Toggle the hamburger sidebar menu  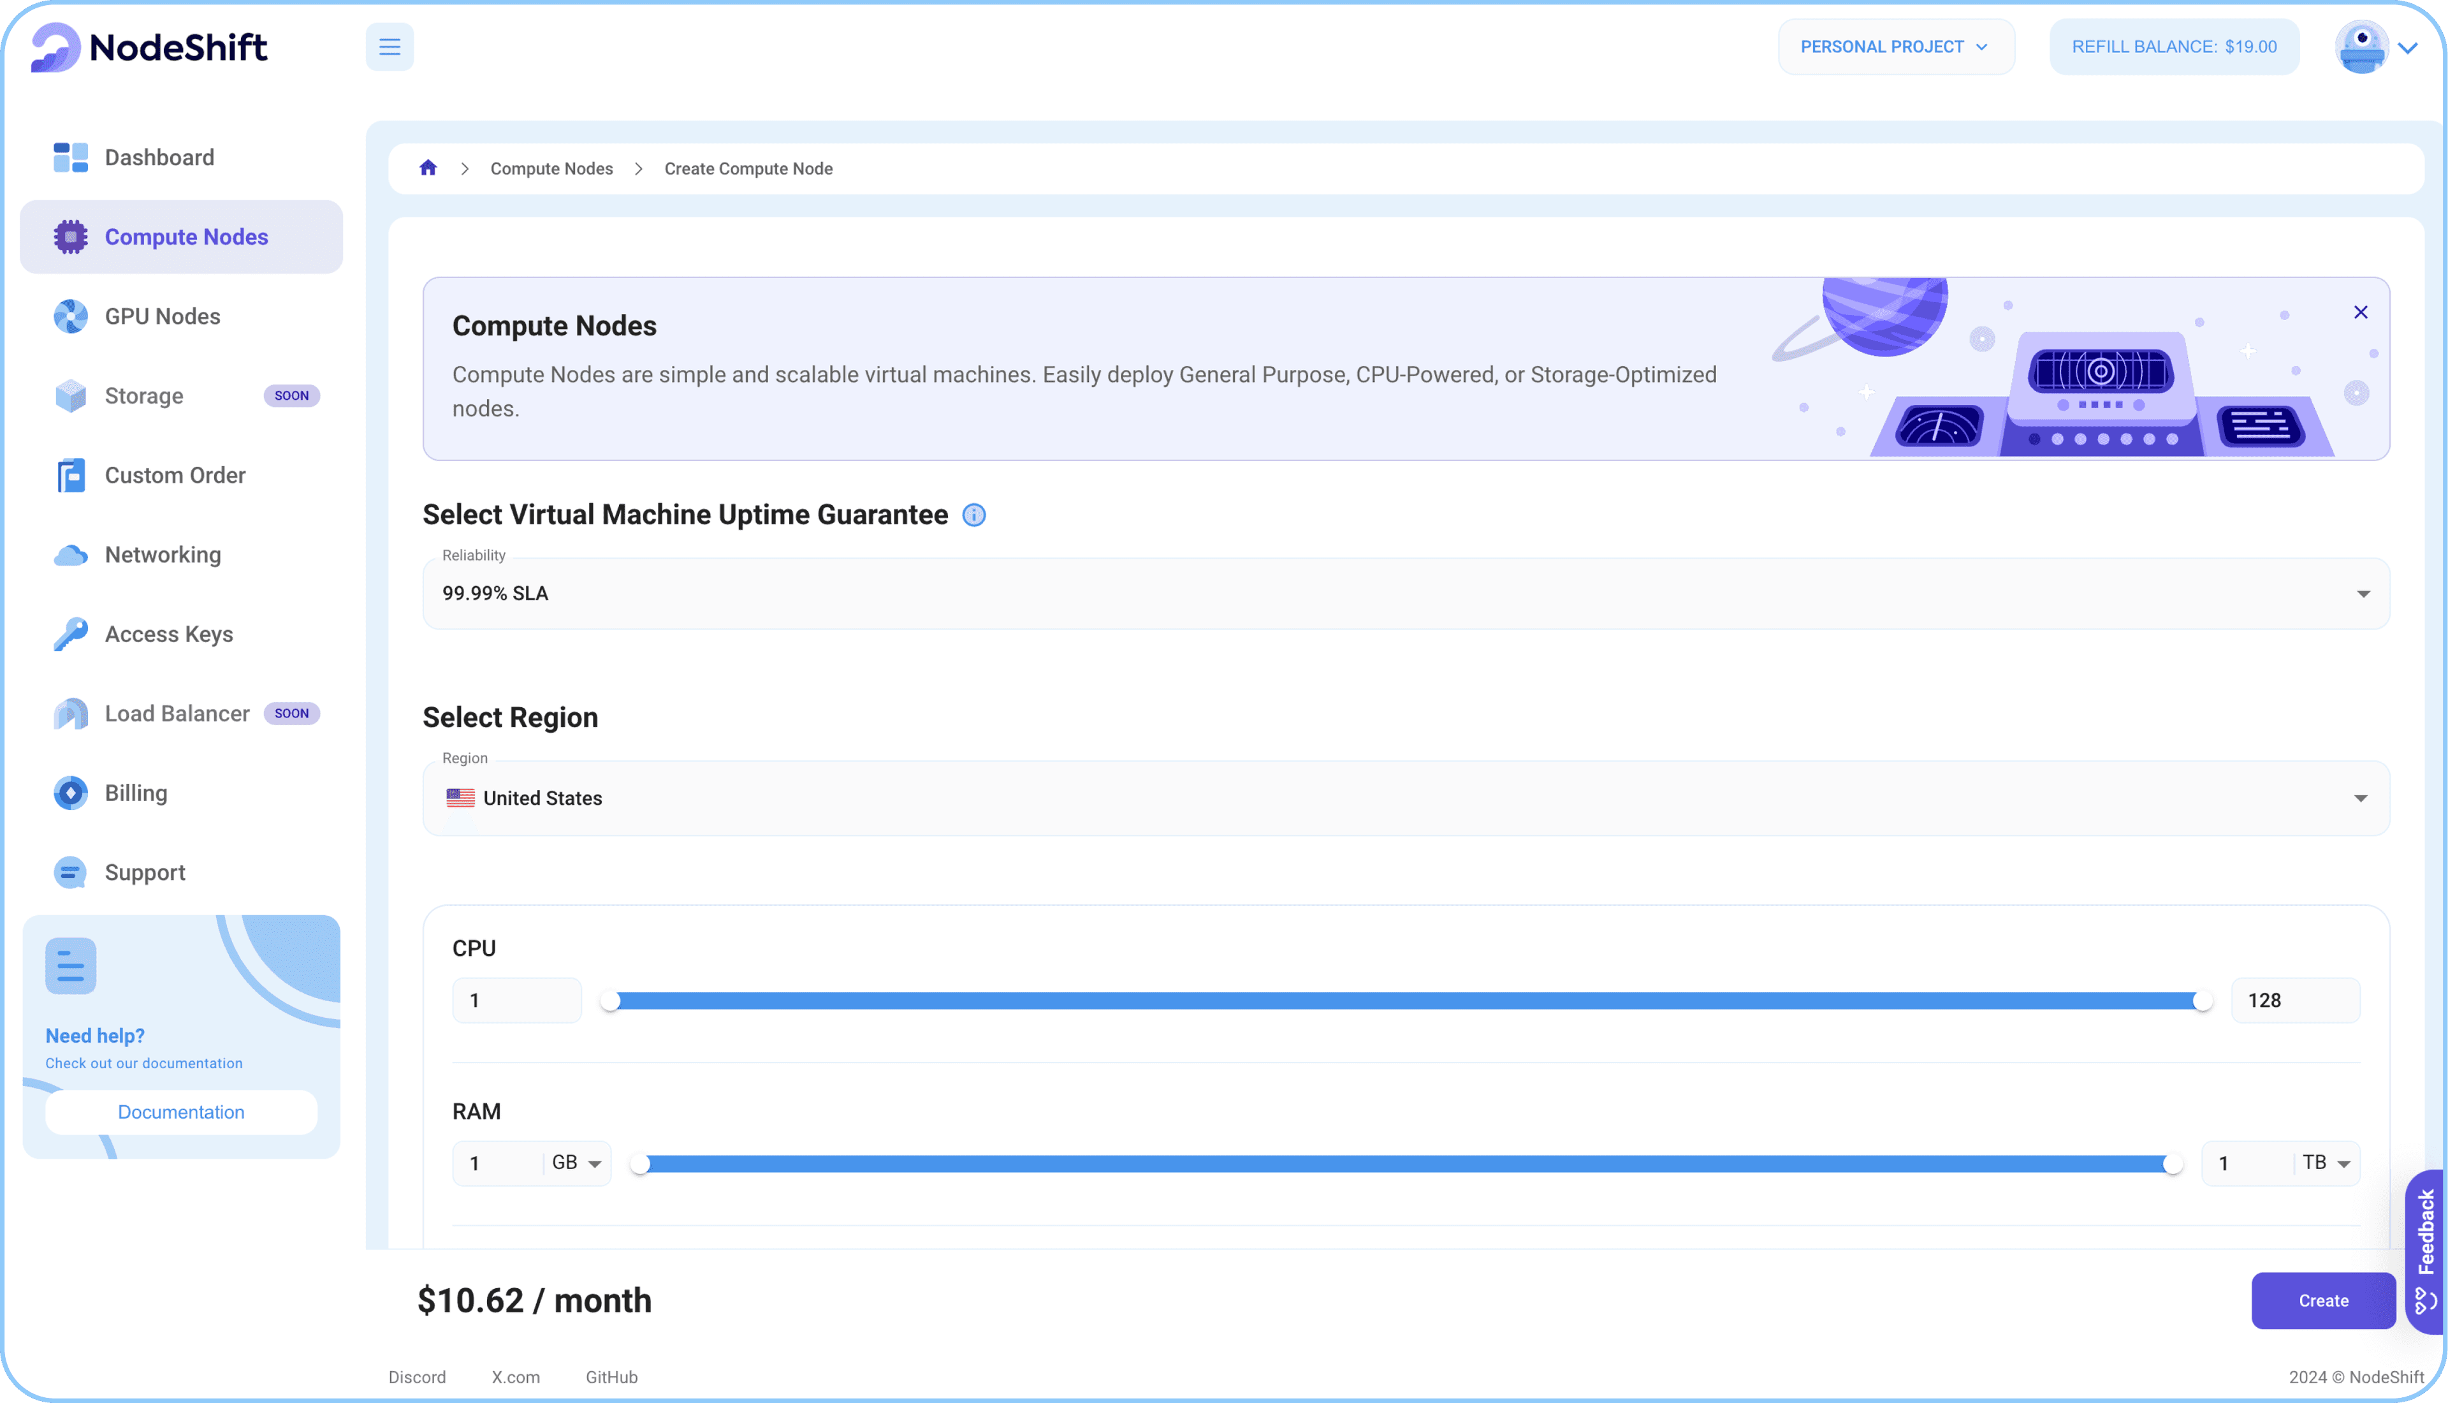tap(389, 47)
